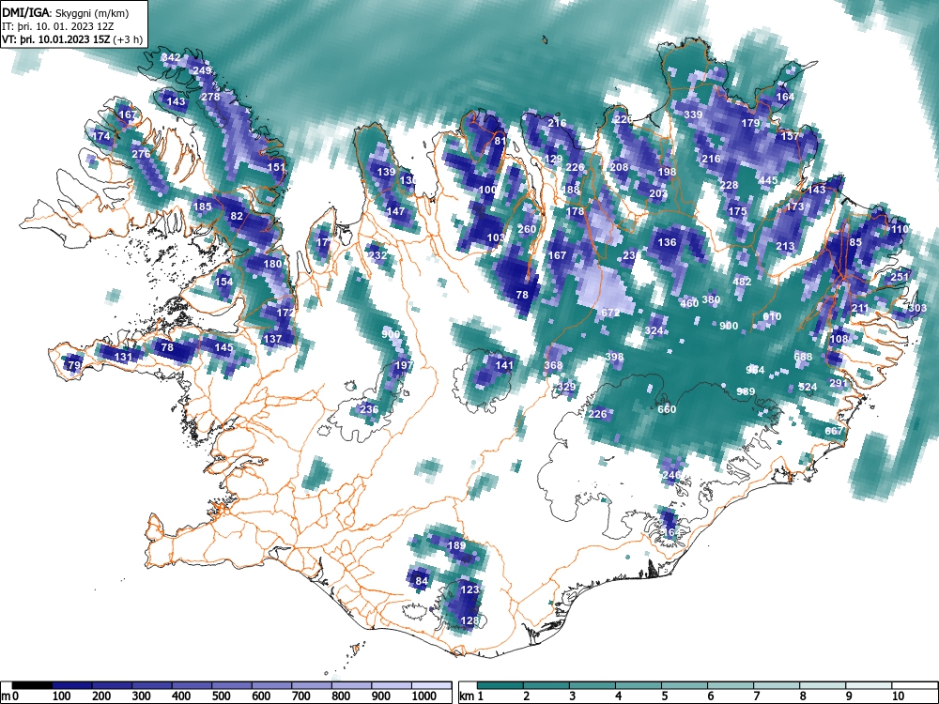This screenshot has height=704, width=939.
Task: Click the visibility value '249'
Action: [x=202, y=70]
